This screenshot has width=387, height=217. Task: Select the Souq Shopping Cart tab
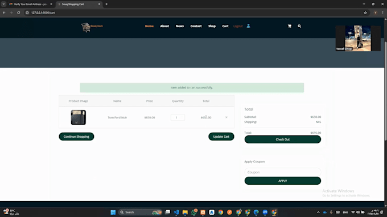click(x=79, y=4)
